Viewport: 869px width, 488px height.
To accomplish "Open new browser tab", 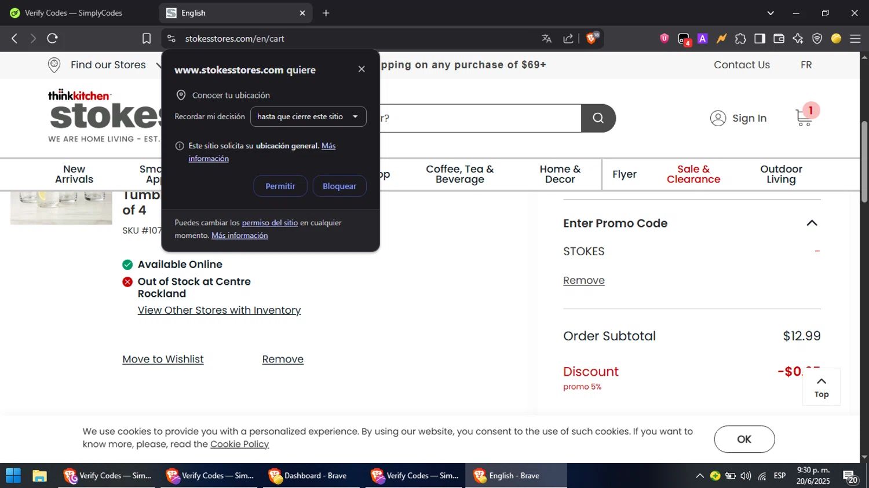I will tap(326, 13).
